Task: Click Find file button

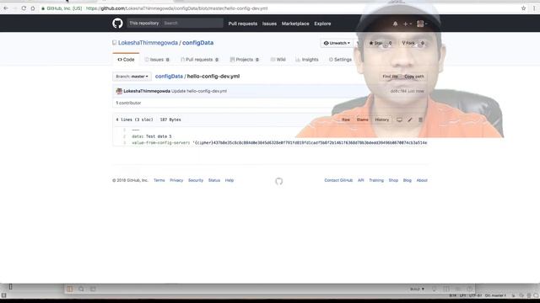Action: 390,77
